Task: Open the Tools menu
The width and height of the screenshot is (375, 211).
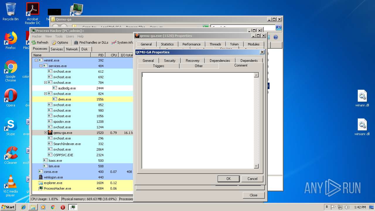Action: point(59,36)
